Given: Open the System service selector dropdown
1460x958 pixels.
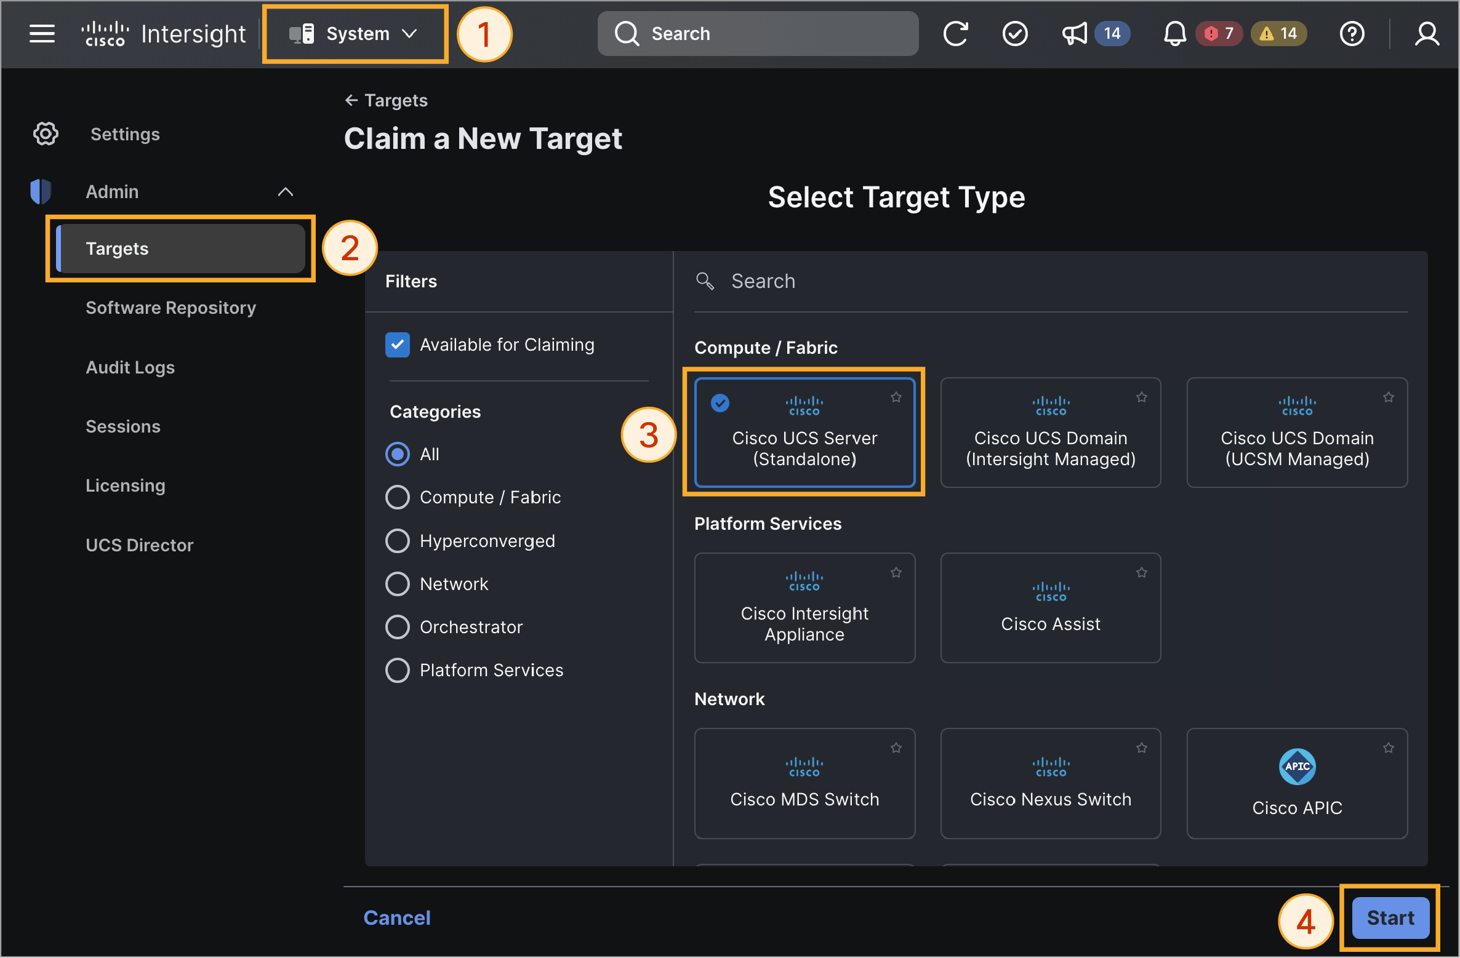Looking at the screenshot, I should [x=355, y=34].
